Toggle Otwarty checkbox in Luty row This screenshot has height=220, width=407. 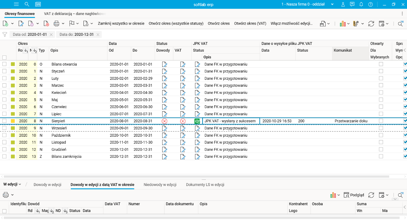click(381, 78)
